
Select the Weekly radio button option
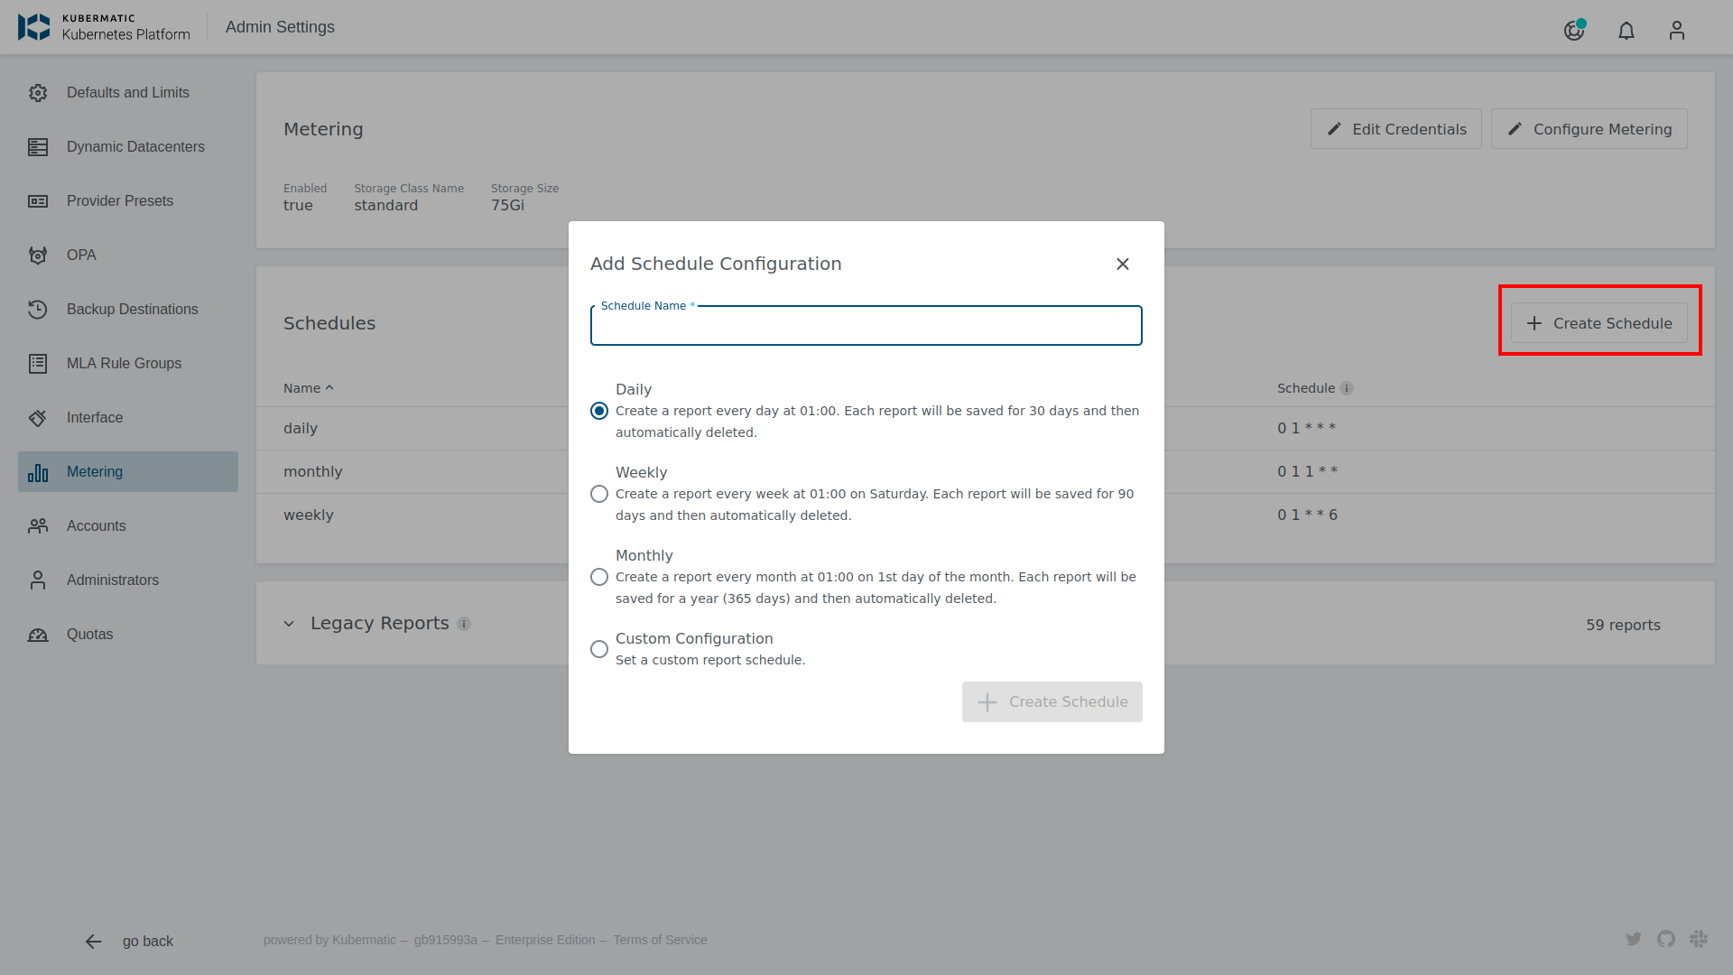click(600, 493)
